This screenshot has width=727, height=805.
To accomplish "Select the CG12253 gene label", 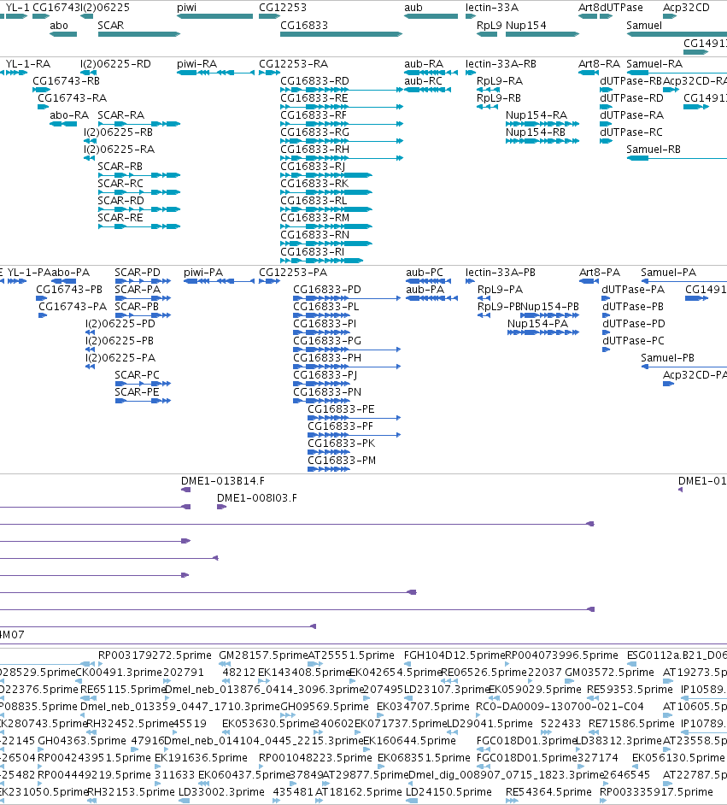I will point(283,8).
